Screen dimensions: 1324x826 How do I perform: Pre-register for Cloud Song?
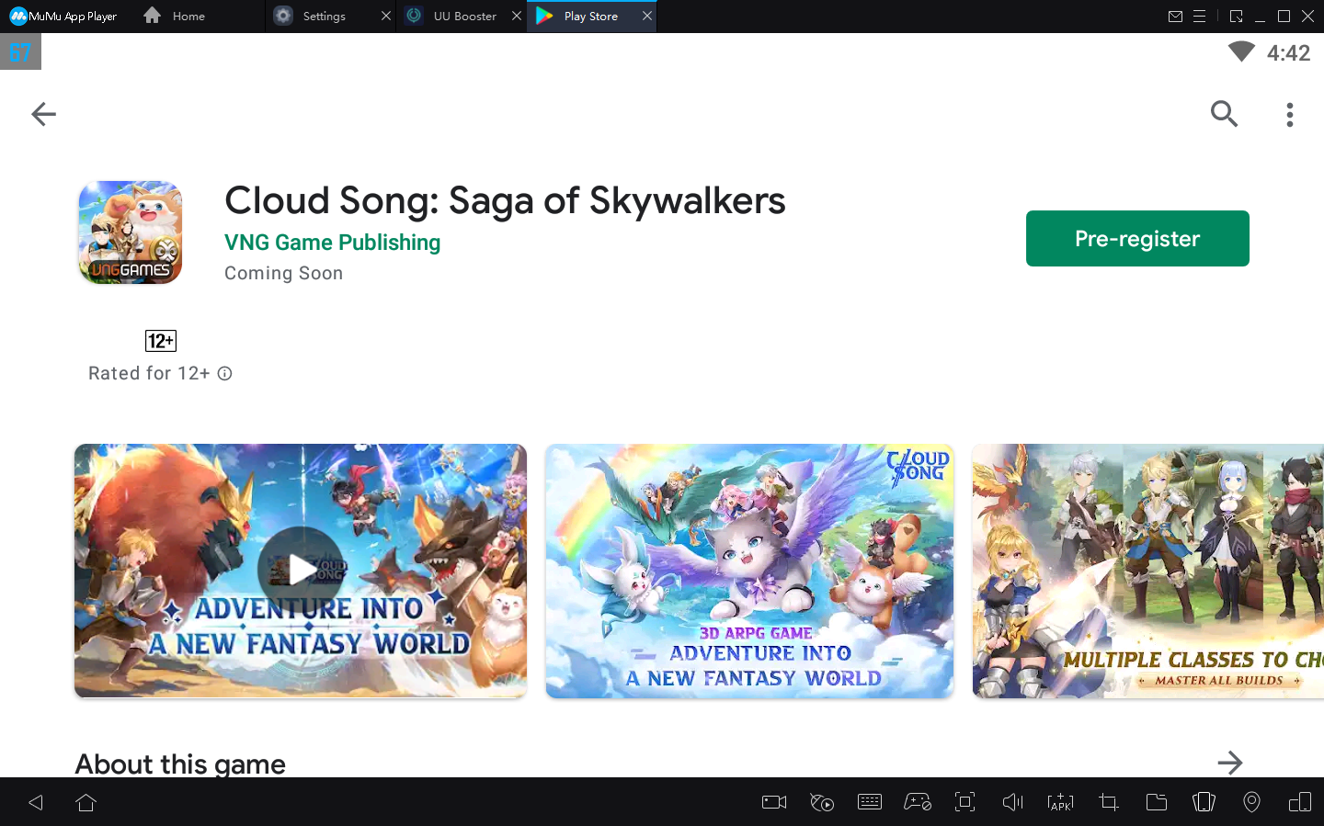1137,238
